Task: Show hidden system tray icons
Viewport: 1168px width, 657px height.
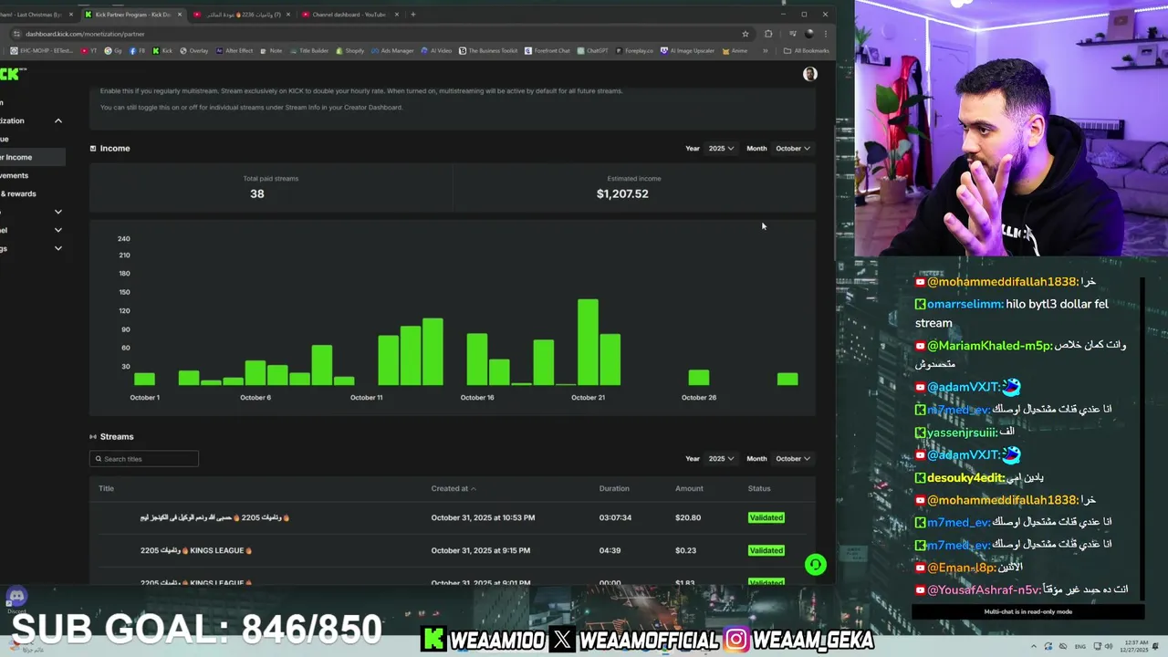Action: point(1034,647)
